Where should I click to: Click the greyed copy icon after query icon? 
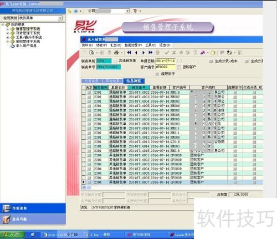102,53
